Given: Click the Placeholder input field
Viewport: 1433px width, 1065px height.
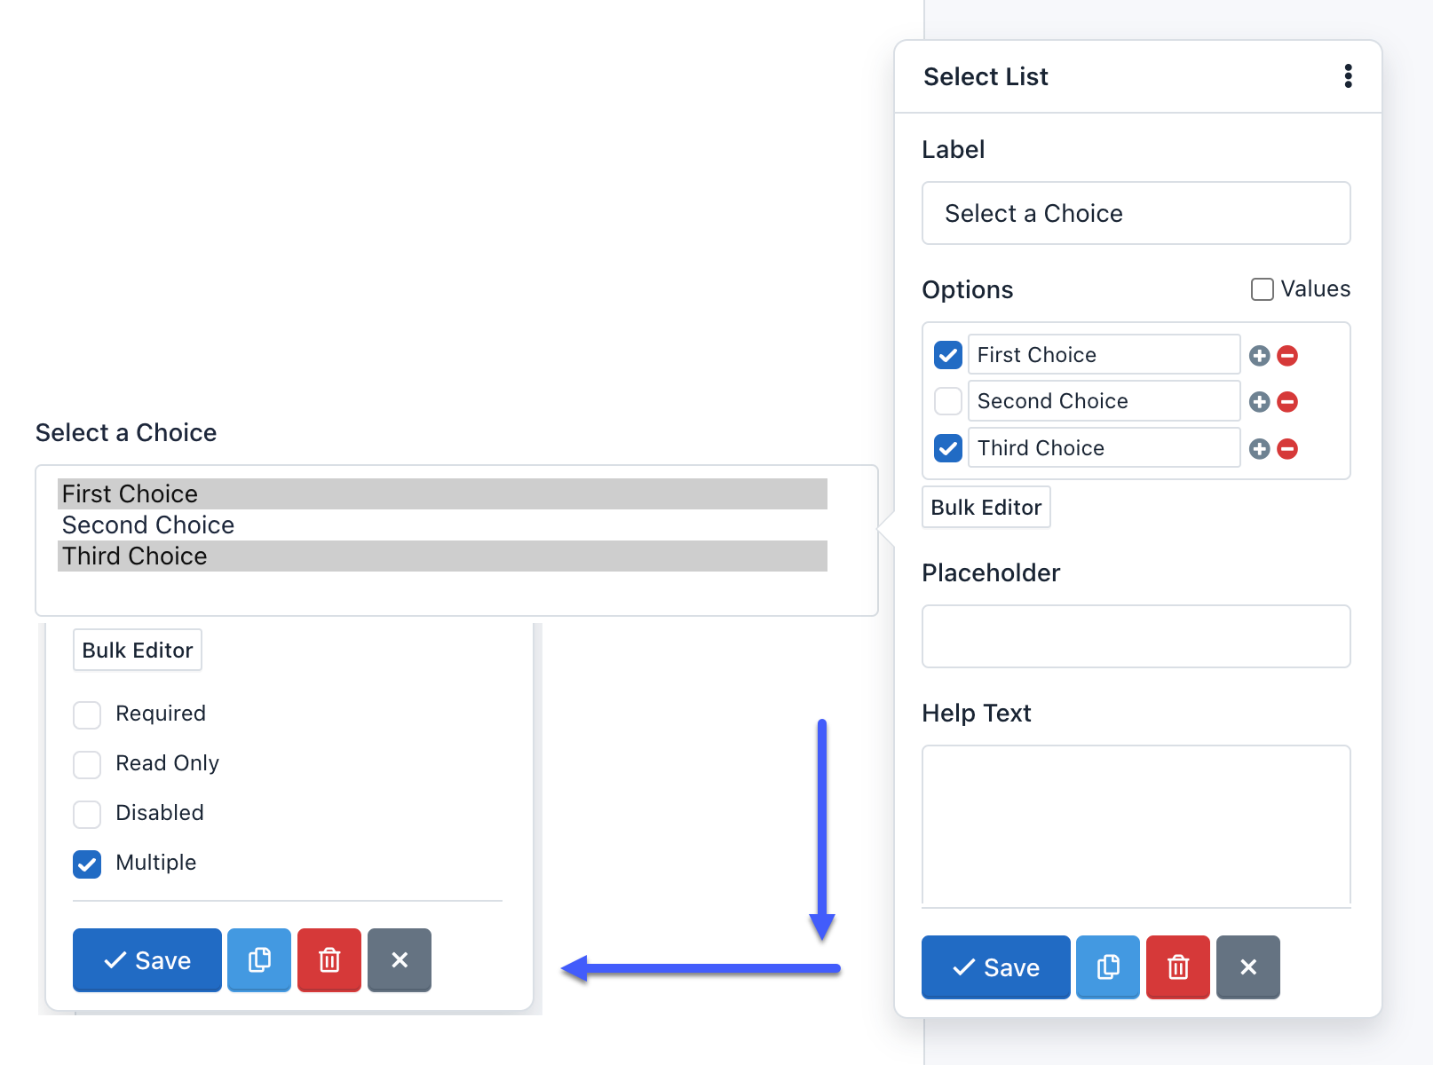Looking at the screenshot, I should click(x=1136, y=636).
